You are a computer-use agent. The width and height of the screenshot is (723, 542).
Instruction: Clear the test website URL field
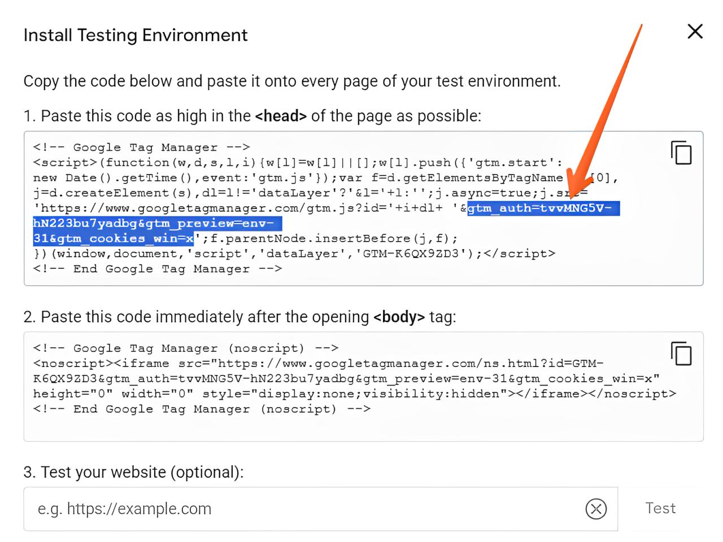pos(596,509)
